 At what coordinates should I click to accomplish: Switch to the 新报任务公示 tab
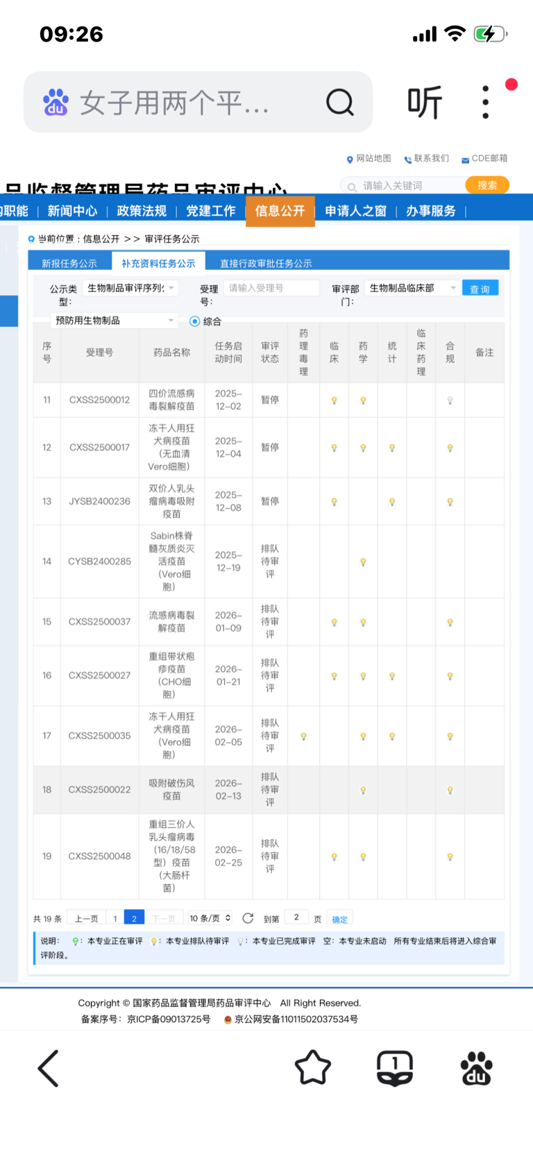(x=69, y=264)
